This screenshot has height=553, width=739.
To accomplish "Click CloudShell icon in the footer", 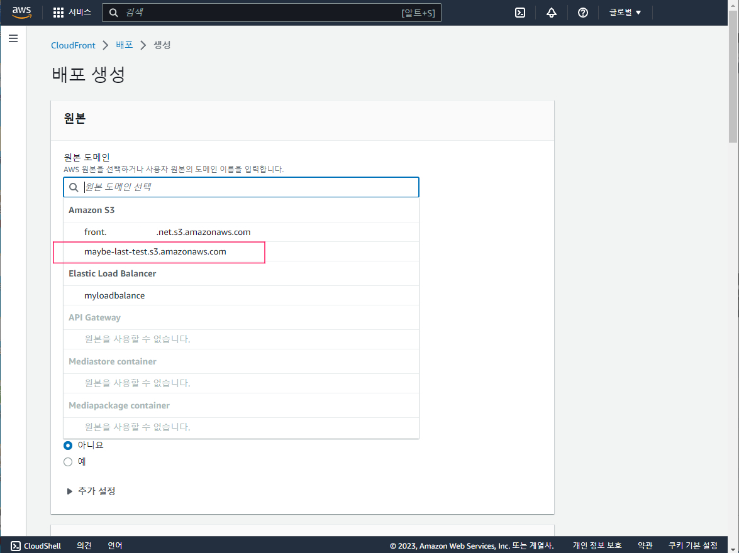I will click(16, 545).
